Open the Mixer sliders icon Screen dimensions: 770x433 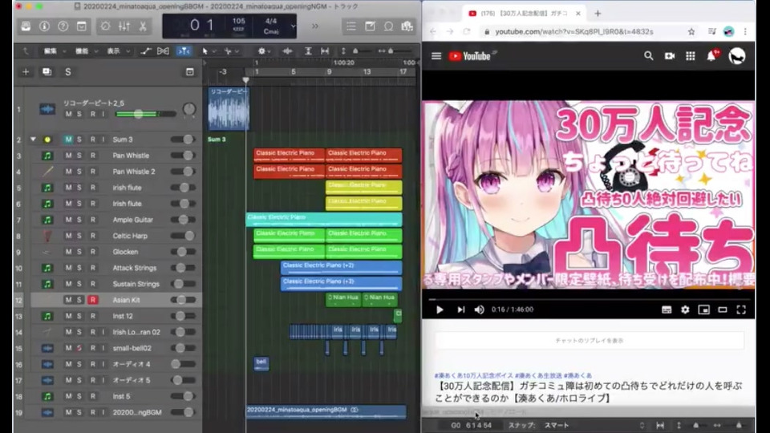pos(124,26)
